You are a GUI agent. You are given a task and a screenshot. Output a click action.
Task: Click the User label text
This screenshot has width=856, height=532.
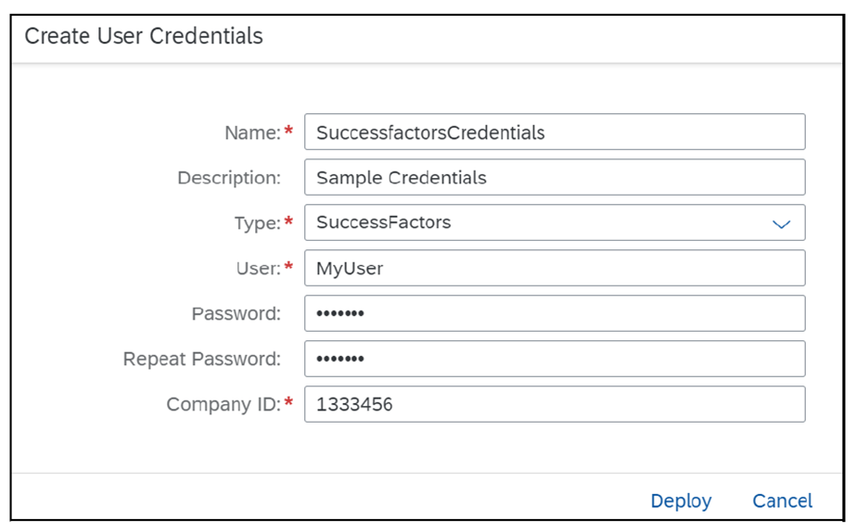click(258, 269)
